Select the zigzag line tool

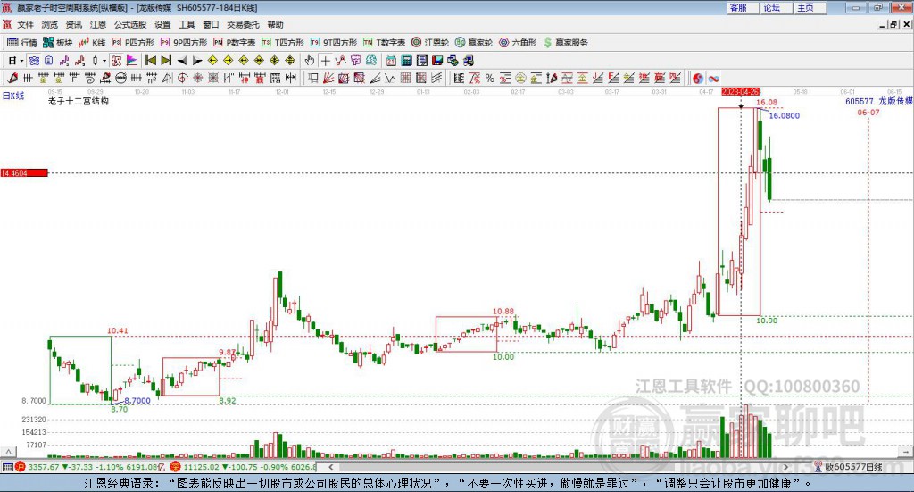tap(390, 78)
